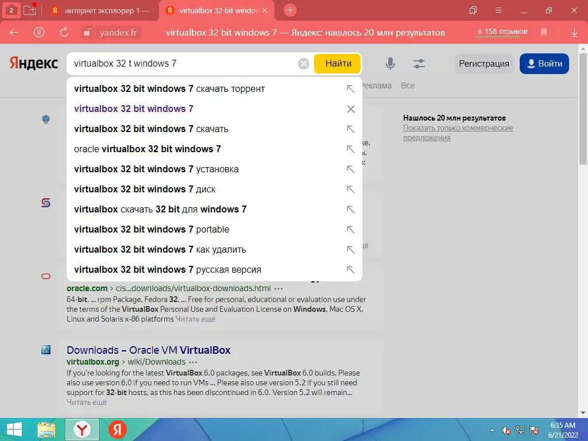Open the Yandex home button in the toolbar
This screenshot has height=441, width=588.
pyautogui.click(x=39, y=33)
